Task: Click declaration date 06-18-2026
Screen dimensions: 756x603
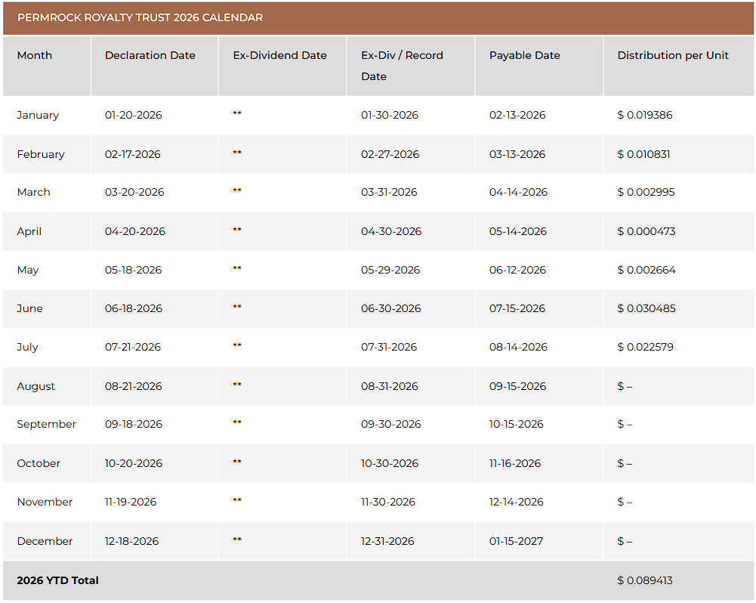Action: pos(134,309)
